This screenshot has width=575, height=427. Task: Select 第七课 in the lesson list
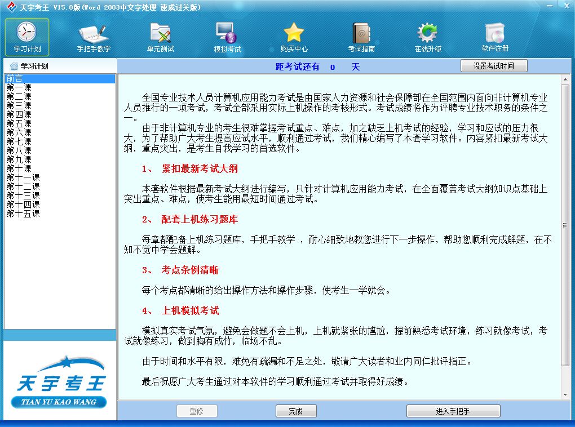60,141
